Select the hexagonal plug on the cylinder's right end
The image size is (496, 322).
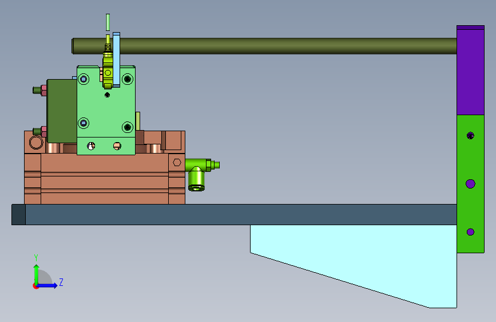tap(177, 163)
